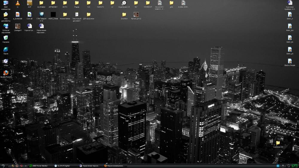Open the blue Internet Explorer desktop icon

[x=6, y=49]
